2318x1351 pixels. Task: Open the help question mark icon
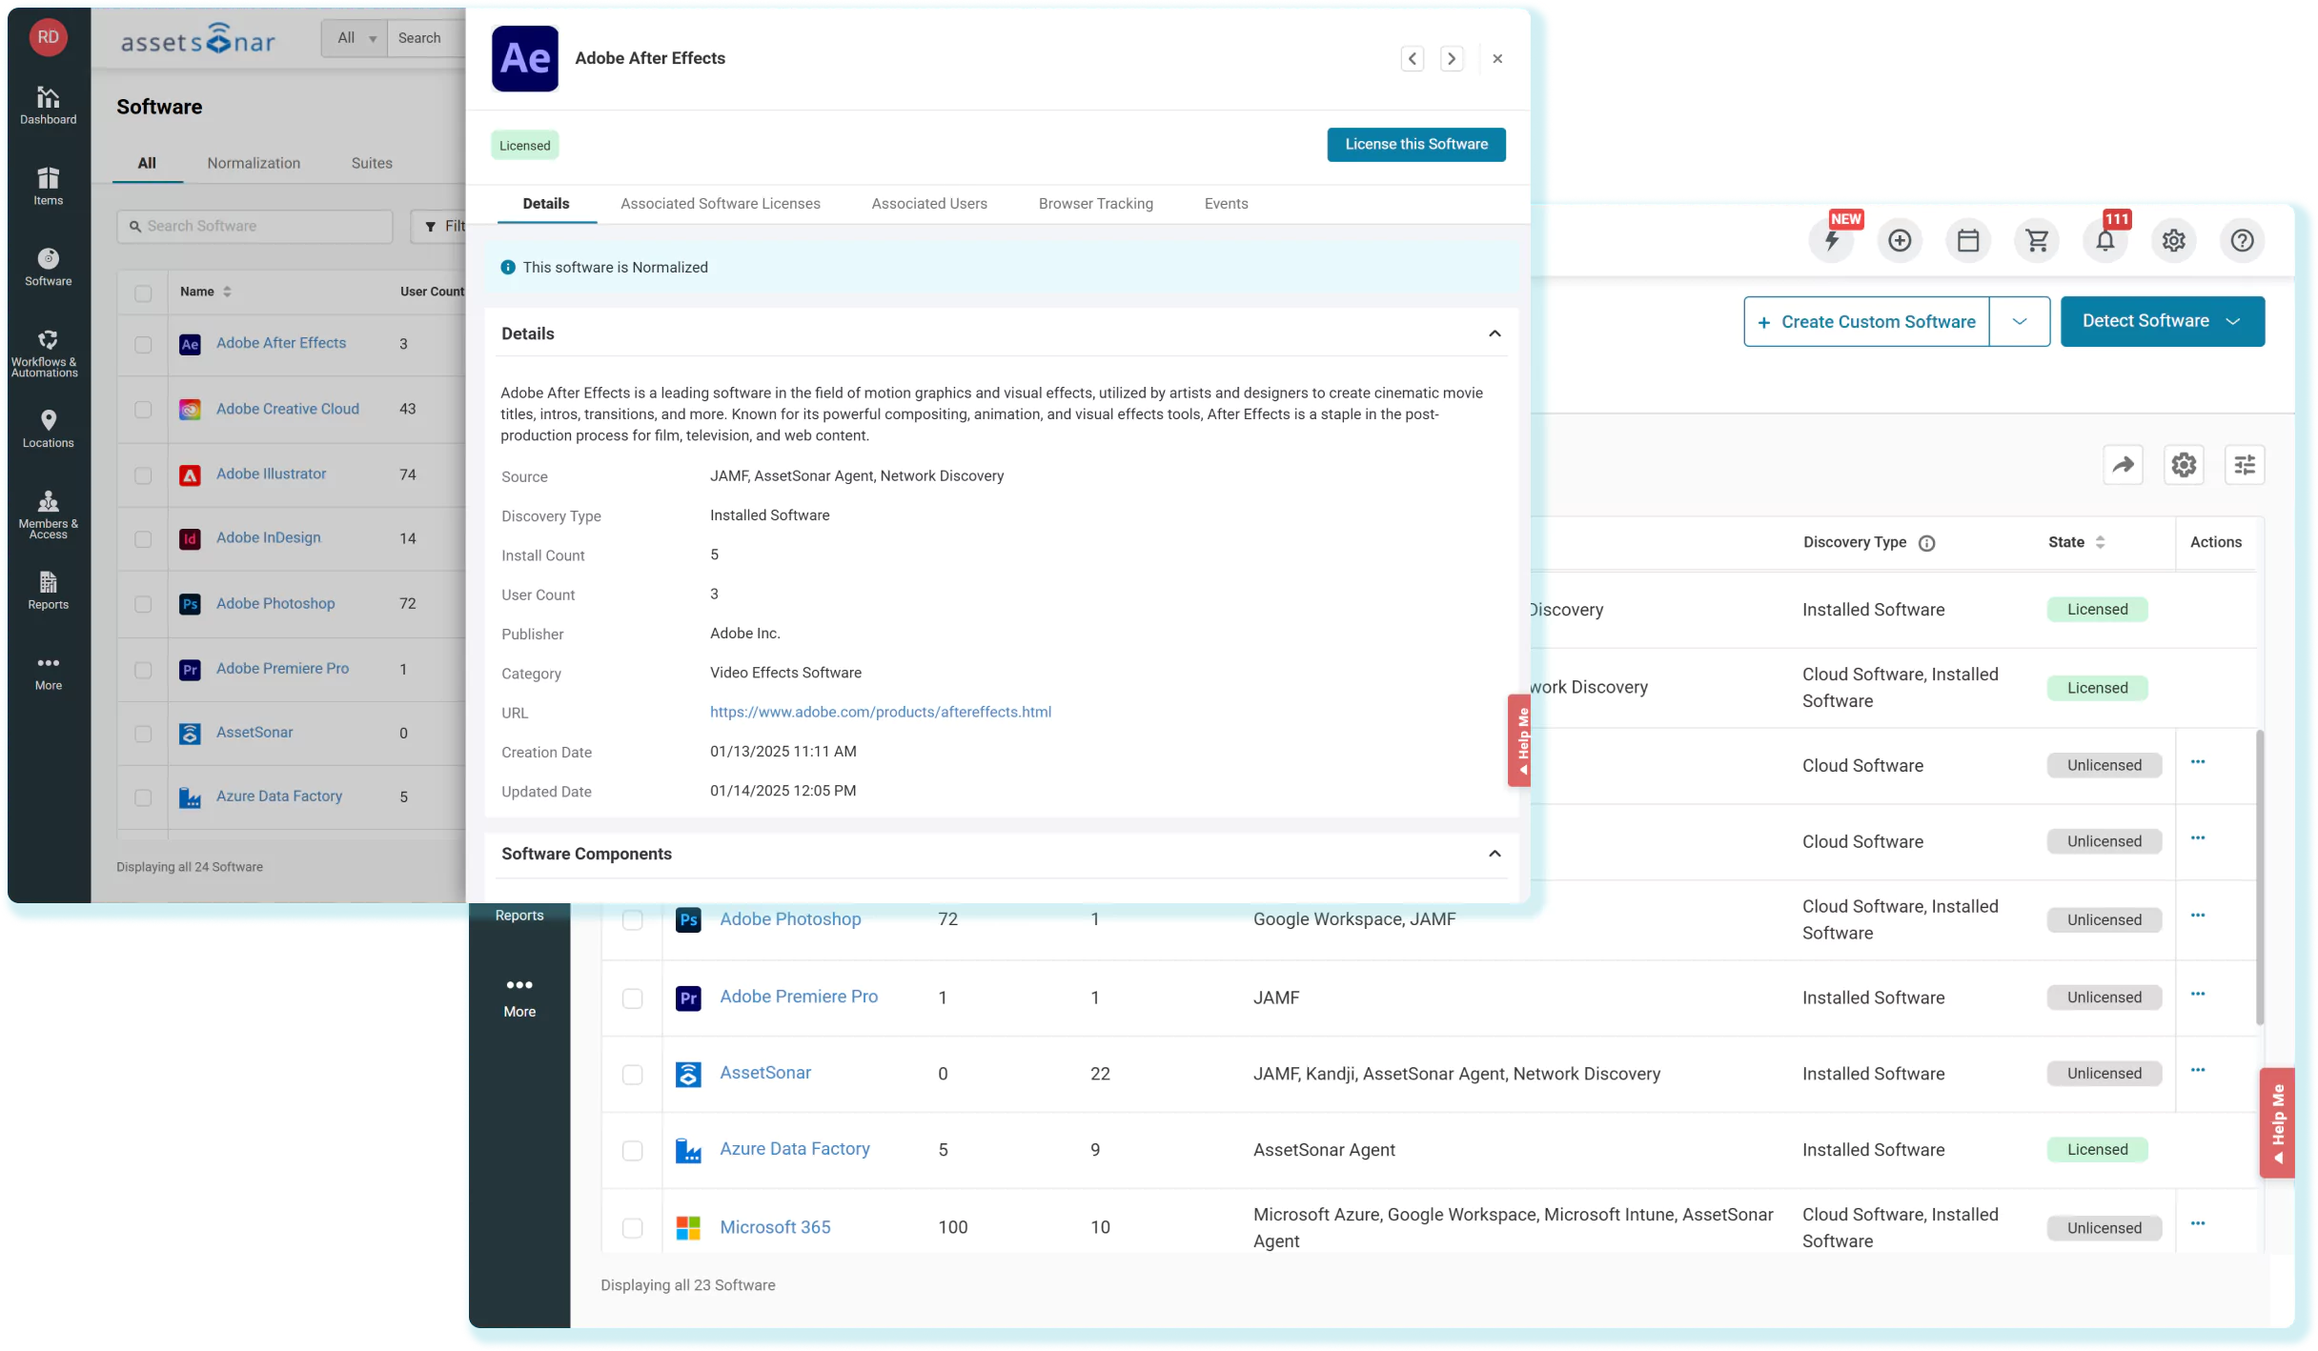tap(2243, 240)
